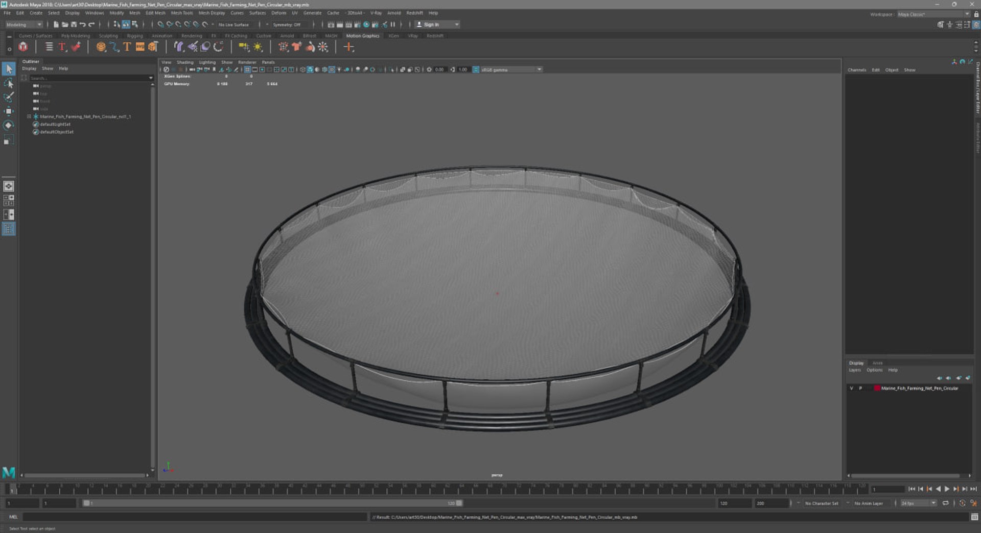This screenshot has width=981, height=533.
Task: Click the four-view layout icon
Action: pos(9,201)
